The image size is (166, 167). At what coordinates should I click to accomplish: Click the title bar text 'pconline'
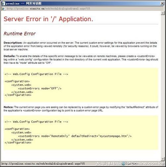click(13, 4)
